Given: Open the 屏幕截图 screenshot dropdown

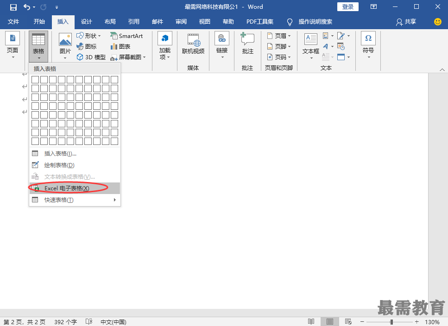Looking at the screenshot, I should (x=128, y=57).
